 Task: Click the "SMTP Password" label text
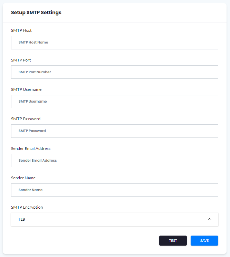(x=26, y=119)
